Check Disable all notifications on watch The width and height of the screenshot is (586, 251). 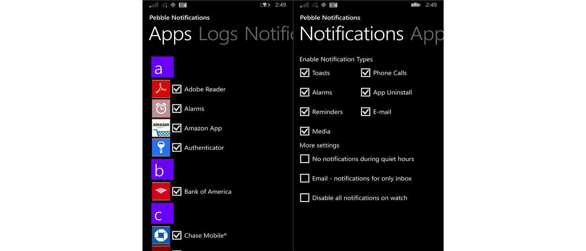pos(304,198)
